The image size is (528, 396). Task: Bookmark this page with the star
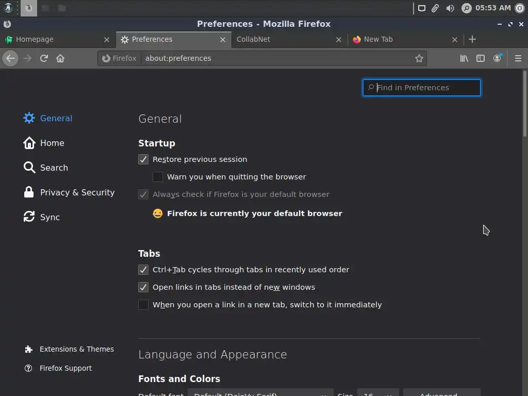click(x=419, y=58)
